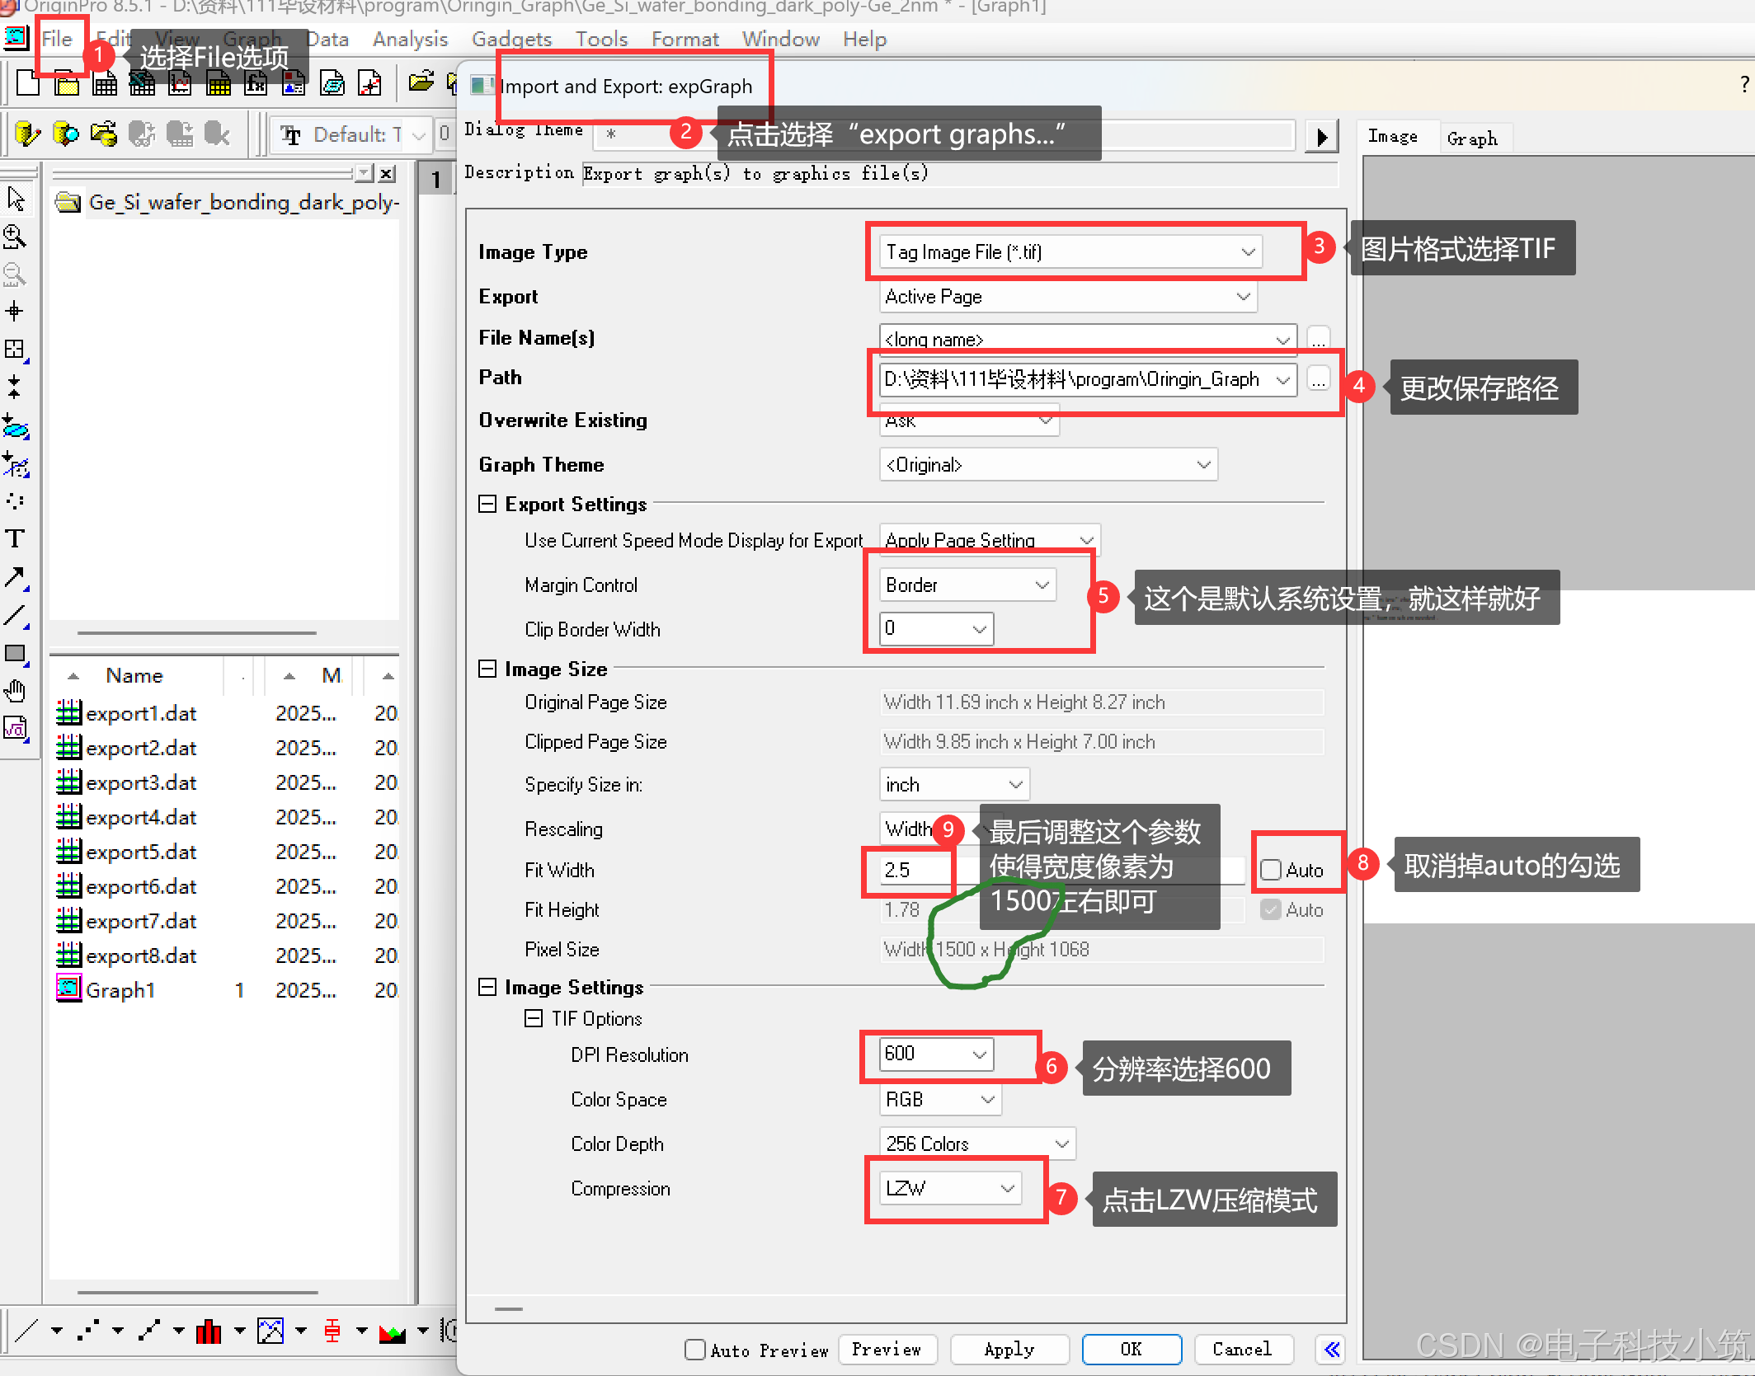Switch to the Graph preview tab
Image resolution: width=1755 pixels, height=1376 pixels.
click(x=1472, y=139)
